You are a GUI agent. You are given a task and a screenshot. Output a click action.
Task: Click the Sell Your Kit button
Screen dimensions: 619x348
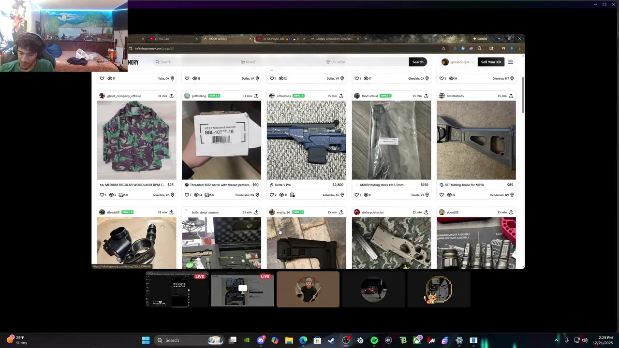pos(491,62)
